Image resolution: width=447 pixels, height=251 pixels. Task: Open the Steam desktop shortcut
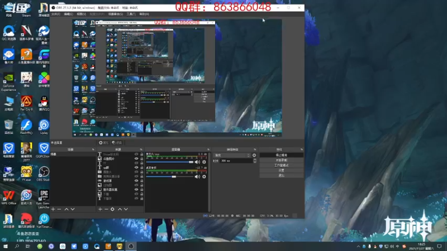pyautogui.click(x=26, y=9)
